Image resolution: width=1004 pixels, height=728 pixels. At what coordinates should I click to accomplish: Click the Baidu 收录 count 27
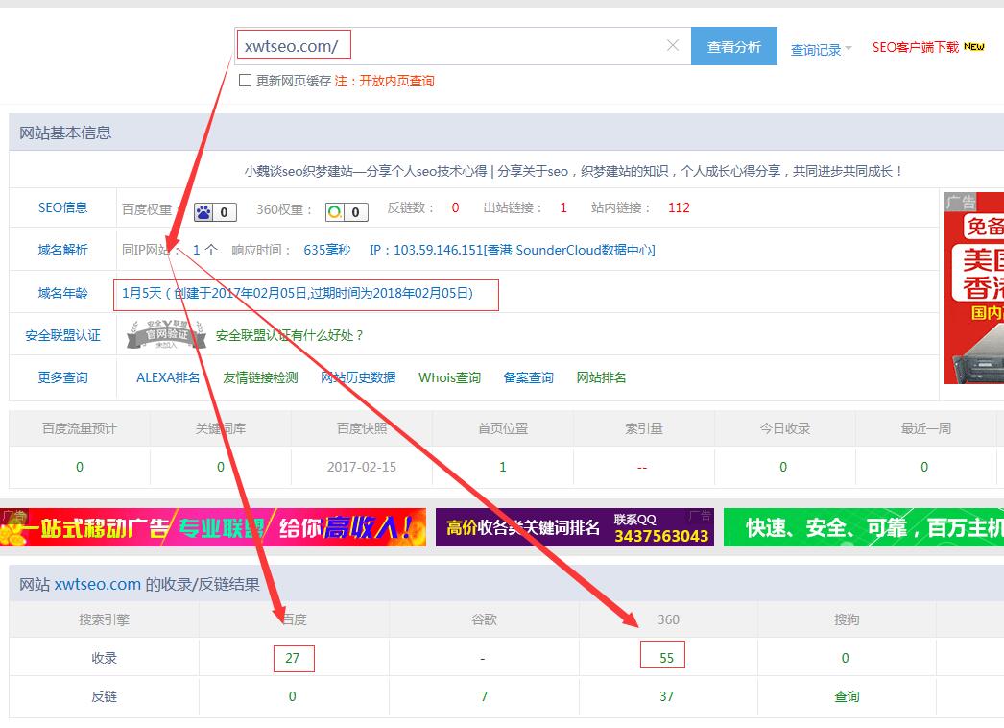(292, 658)
